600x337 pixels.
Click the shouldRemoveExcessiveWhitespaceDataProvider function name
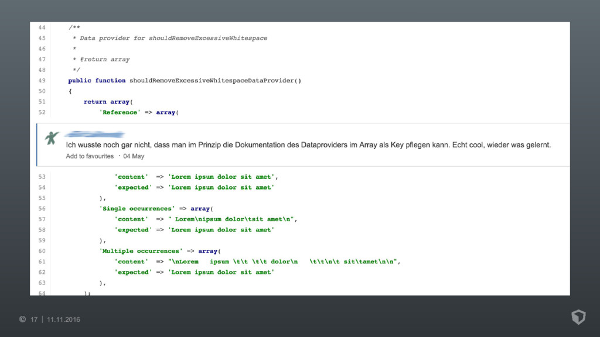pyautogui.click(x=215, y=81)
